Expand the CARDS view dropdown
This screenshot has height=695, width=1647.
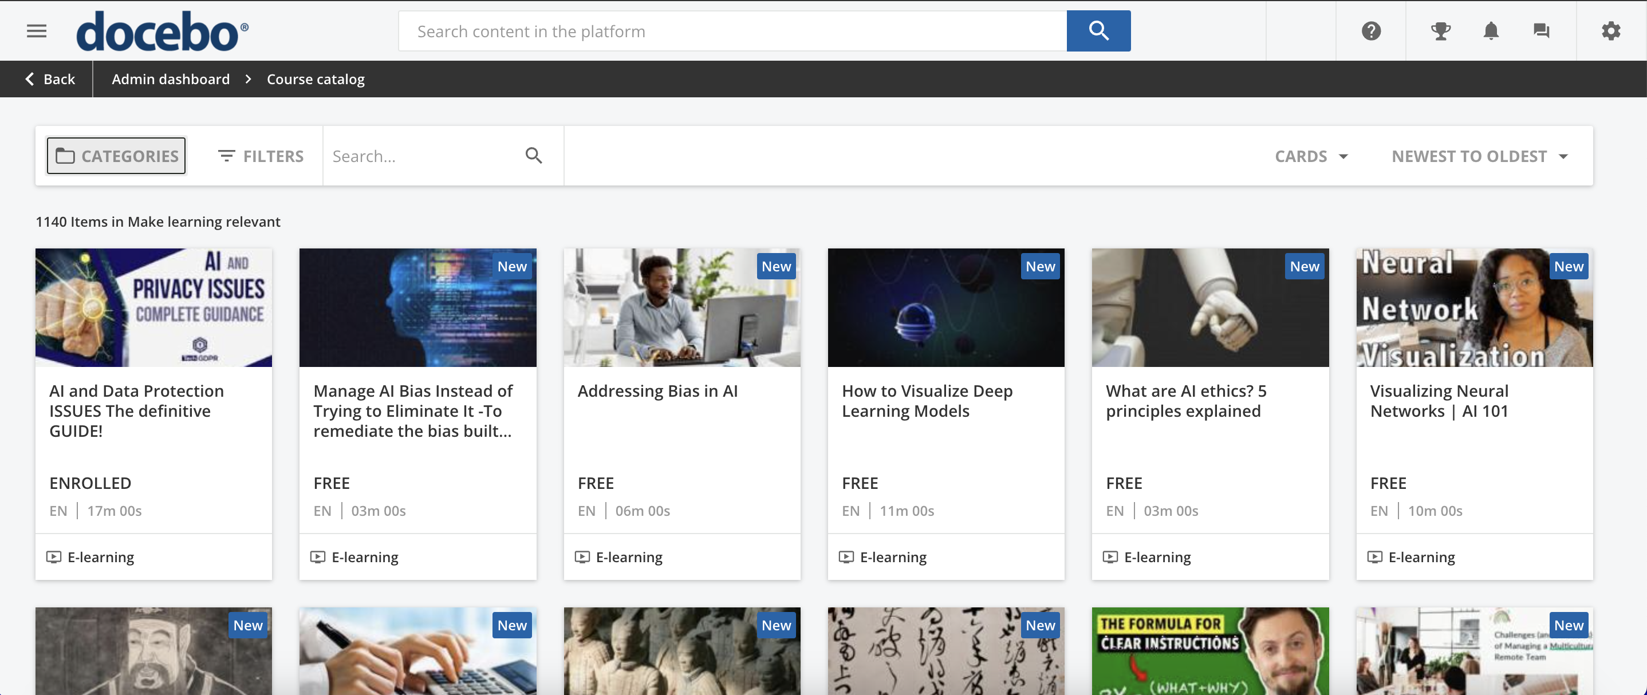(1311, 156)
